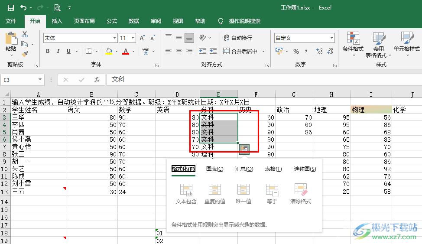Increase indent in alignment group
The width and height of the screenshot is (422, 244).
coord(213,51)
